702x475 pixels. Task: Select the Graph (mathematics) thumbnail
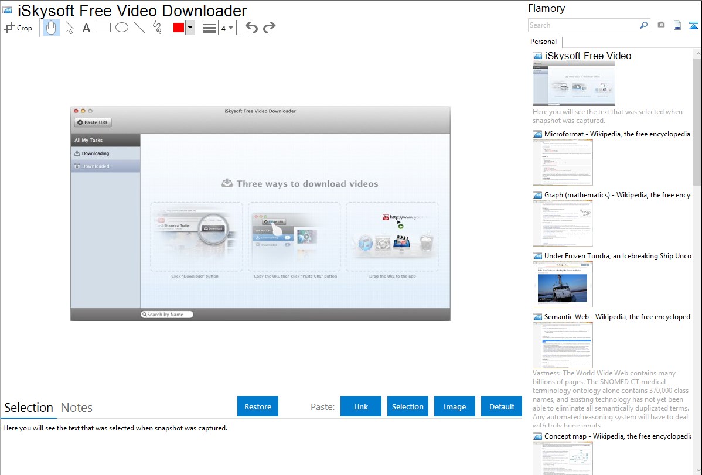563,223
